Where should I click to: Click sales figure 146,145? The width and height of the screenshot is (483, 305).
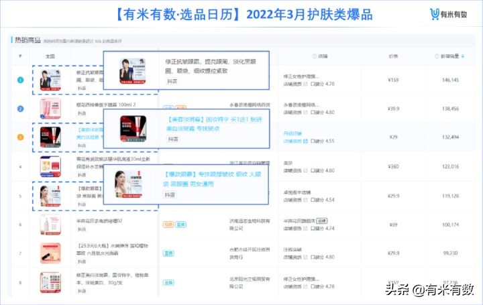[x=450, y=80]
